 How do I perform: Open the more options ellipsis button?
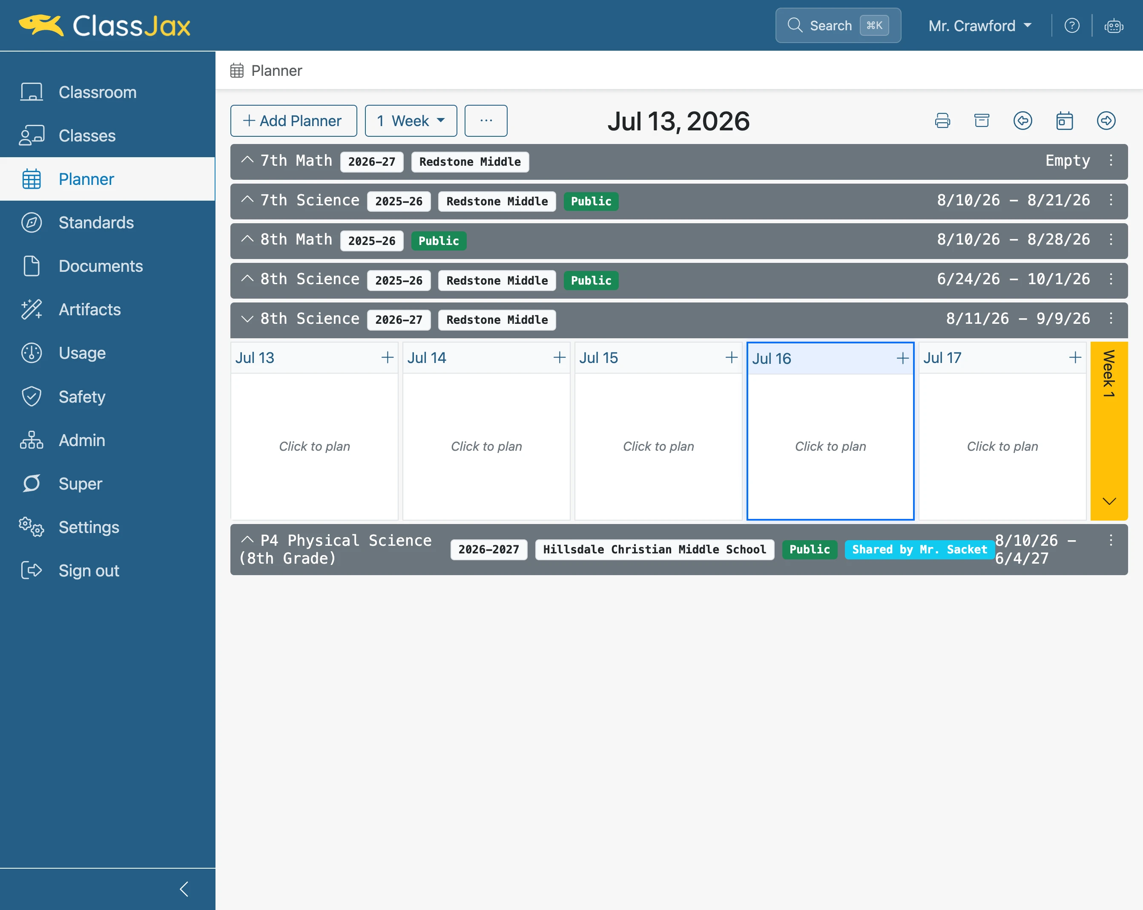(485, 121)
